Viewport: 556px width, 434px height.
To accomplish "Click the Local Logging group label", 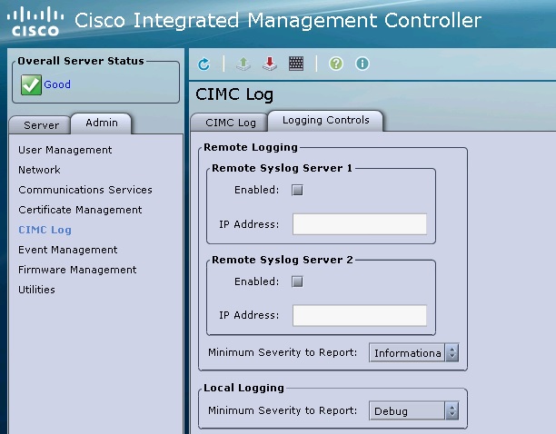I will coord(244,388).
